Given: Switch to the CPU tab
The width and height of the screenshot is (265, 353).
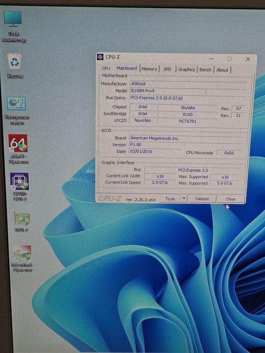Looking at the screenshot, I should coord(106,68).
